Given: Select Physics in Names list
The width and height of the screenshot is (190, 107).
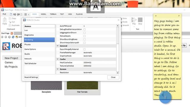Looking at the screenshot, I should click(39, 44).
